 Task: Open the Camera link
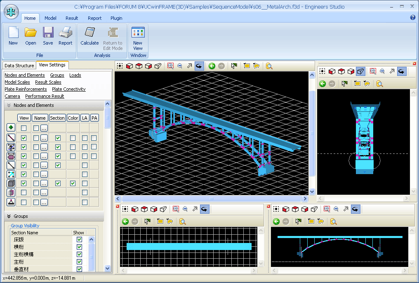(12, 96)
